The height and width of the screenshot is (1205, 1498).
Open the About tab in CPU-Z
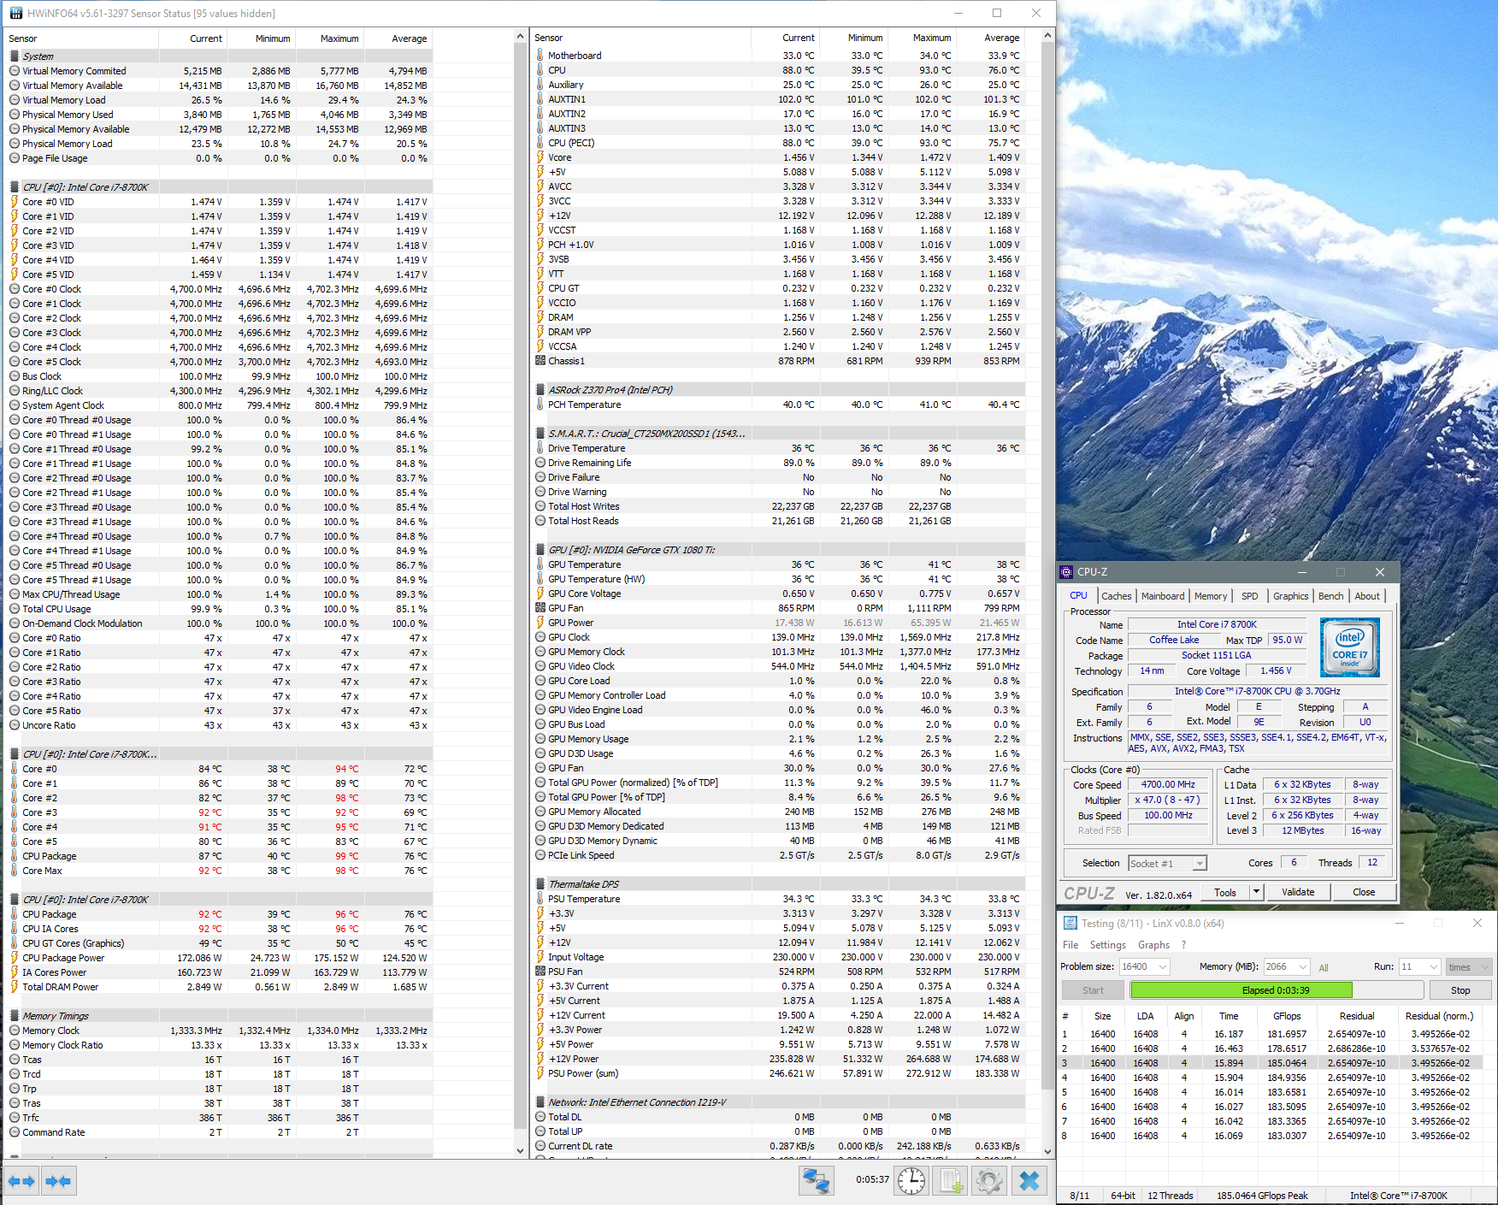(1367, 596)
